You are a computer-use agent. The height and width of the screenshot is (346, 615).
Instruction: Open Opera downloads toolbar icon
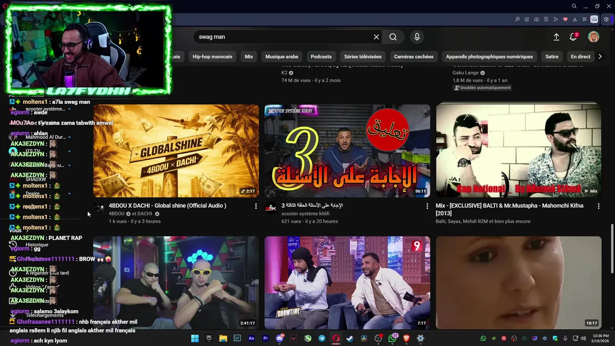coord(575,19)
